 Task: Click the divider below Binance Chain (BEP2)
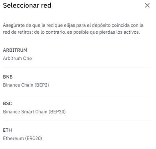click(77, 94)
